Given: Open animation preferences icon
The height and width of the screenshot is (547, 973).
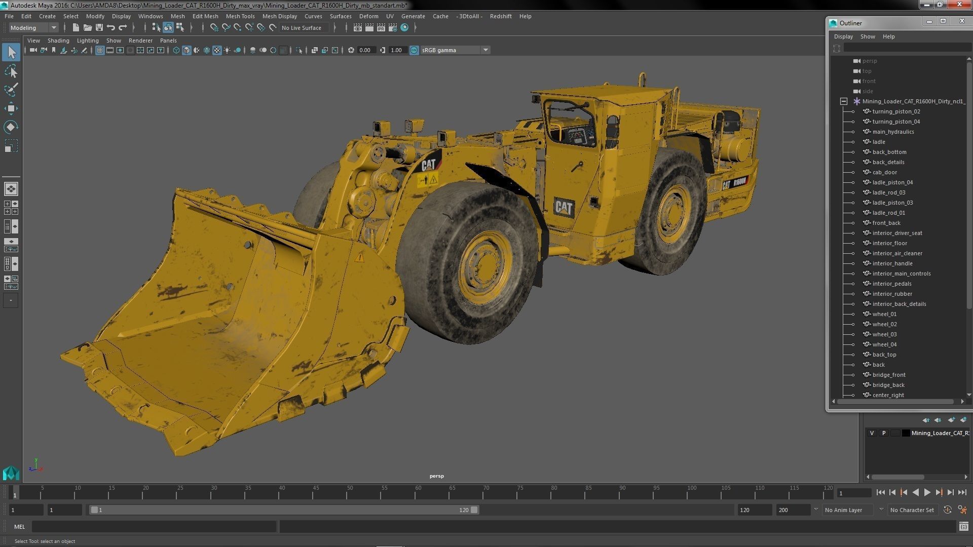Looking at the screenshot, I should (962, 510).
